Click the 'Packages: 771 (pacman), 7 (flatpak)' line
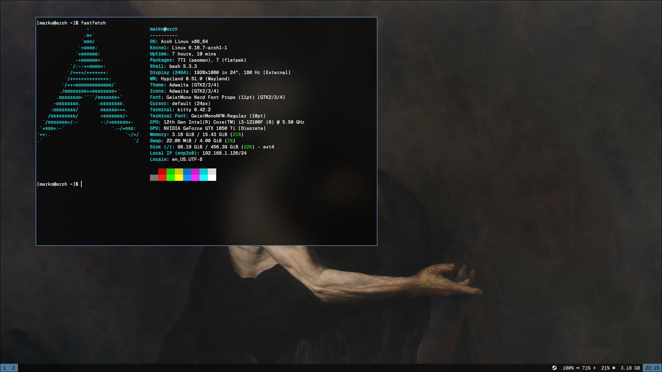 [x=199, y=60]
